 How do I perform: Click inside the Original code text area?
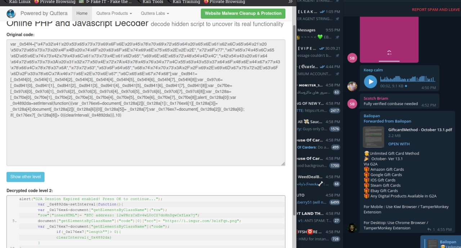pyautogui.click(x=146, y=140)
